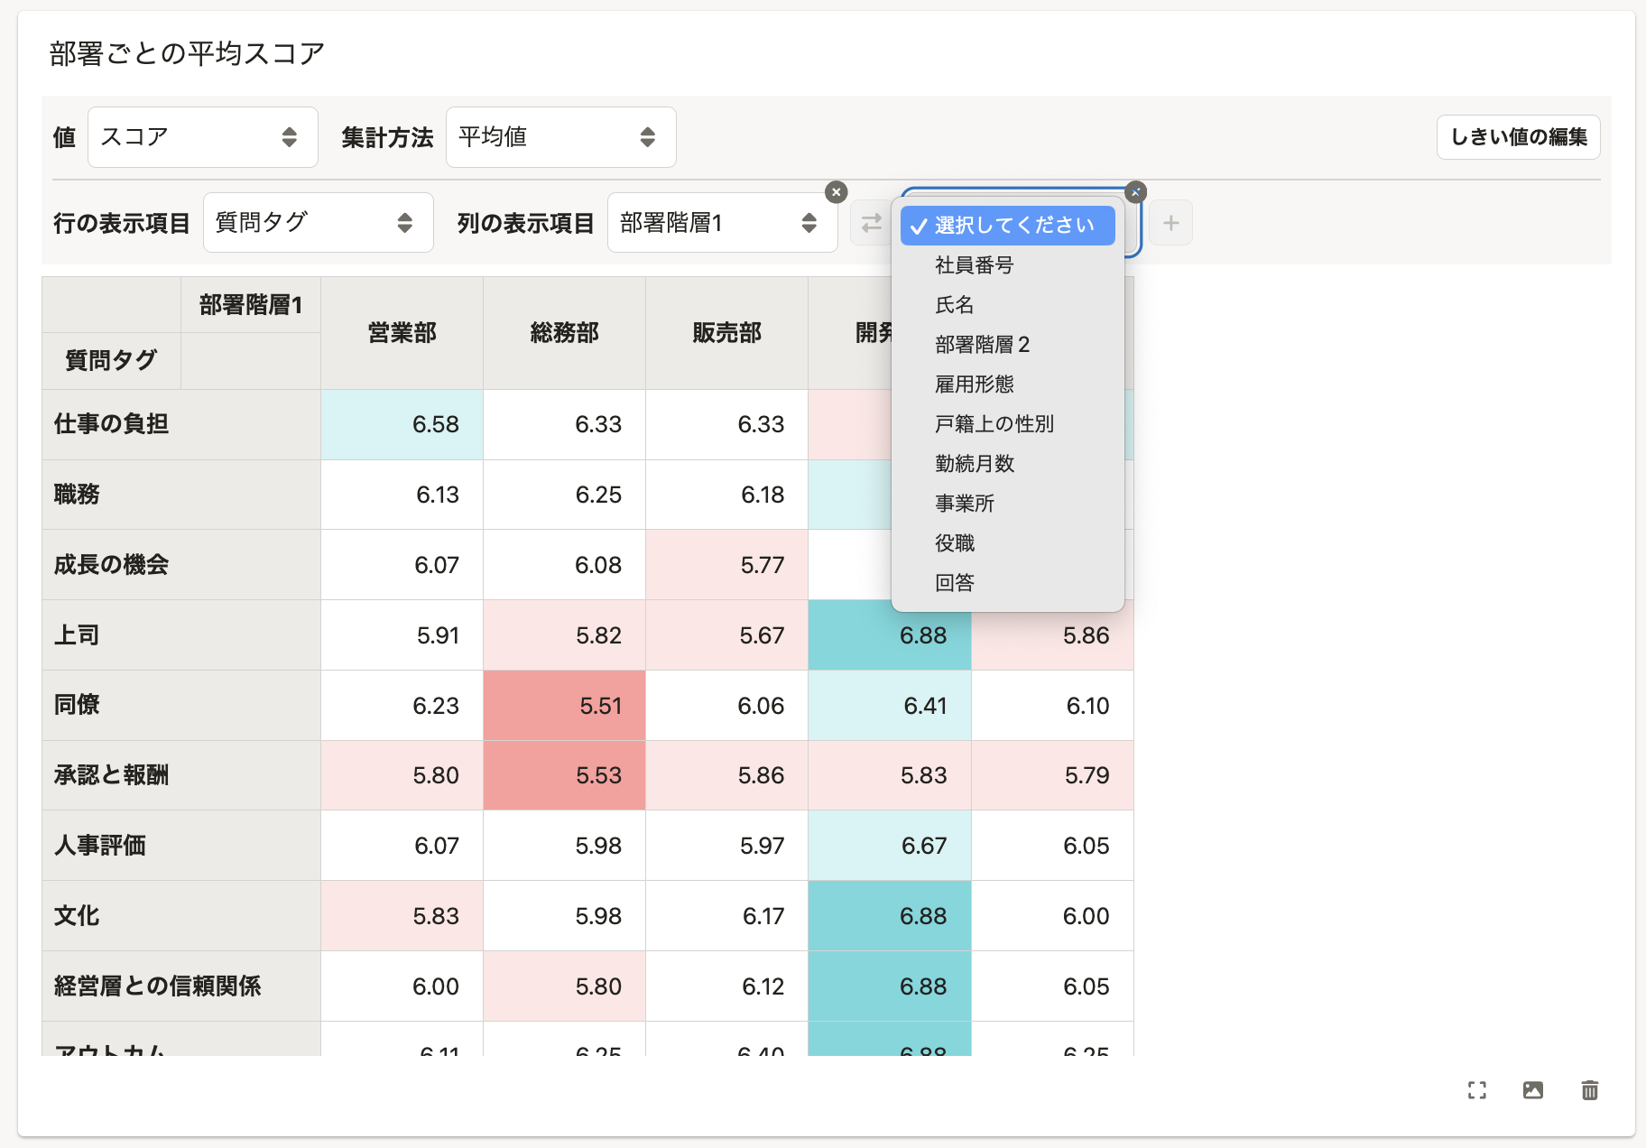1646x1148 pixels.
Task: Open the 行の表示項目 質問タグ dropdown
Action: (x=319, y=223)
